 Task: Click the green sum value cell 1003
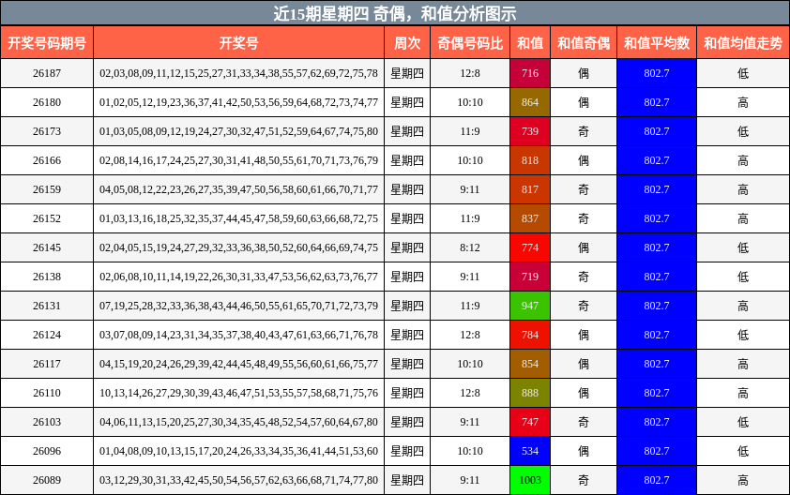tap(530, 480)
